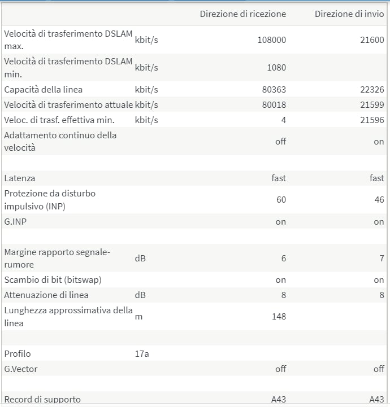Click the Scambio di bit (bitswap) label

pos(53,280)
